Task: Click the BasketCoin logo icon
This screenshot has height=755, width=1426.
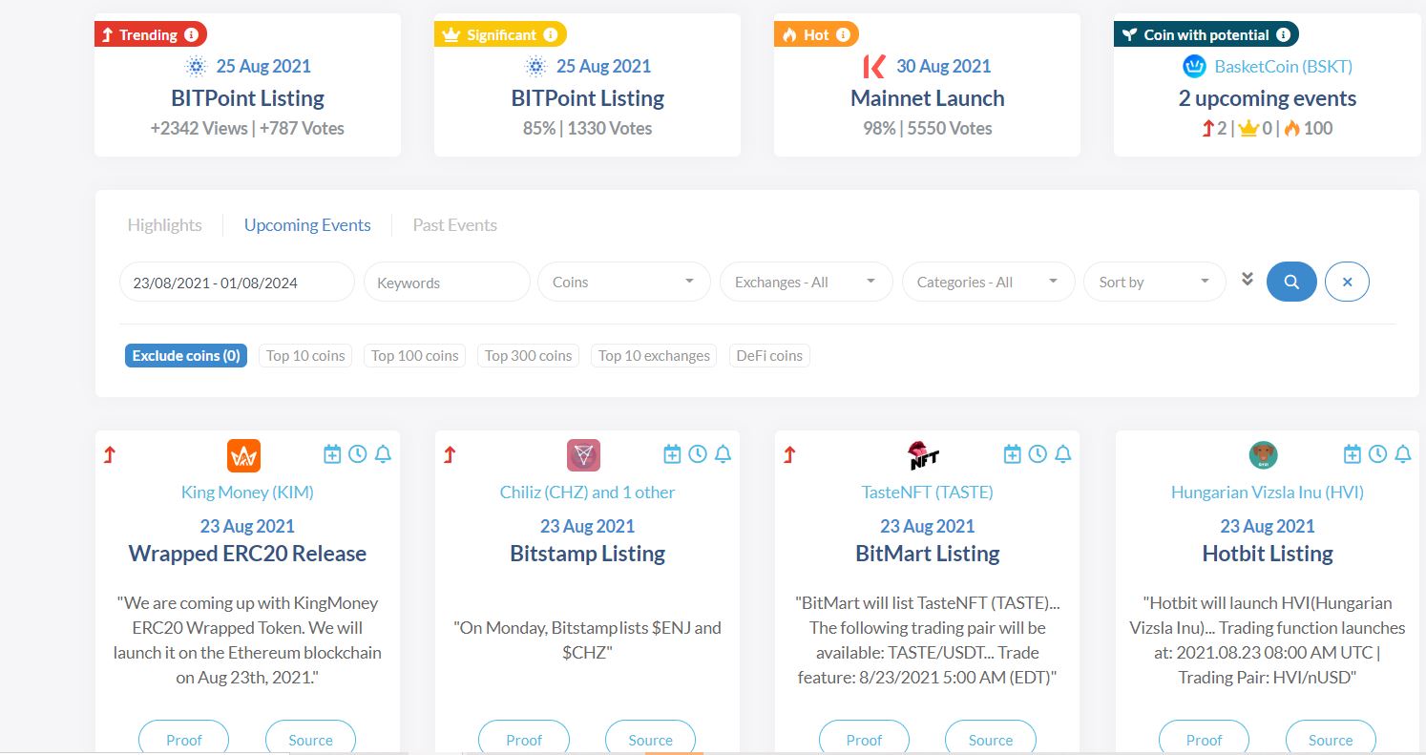Action: click(x=1194, y=66)
